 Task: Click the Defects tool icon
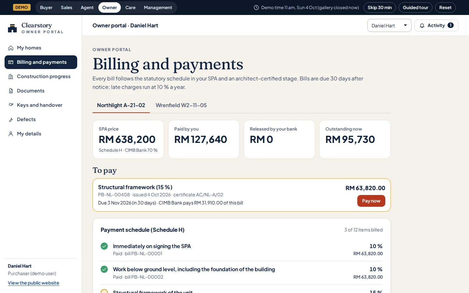(x=11, y=119)
